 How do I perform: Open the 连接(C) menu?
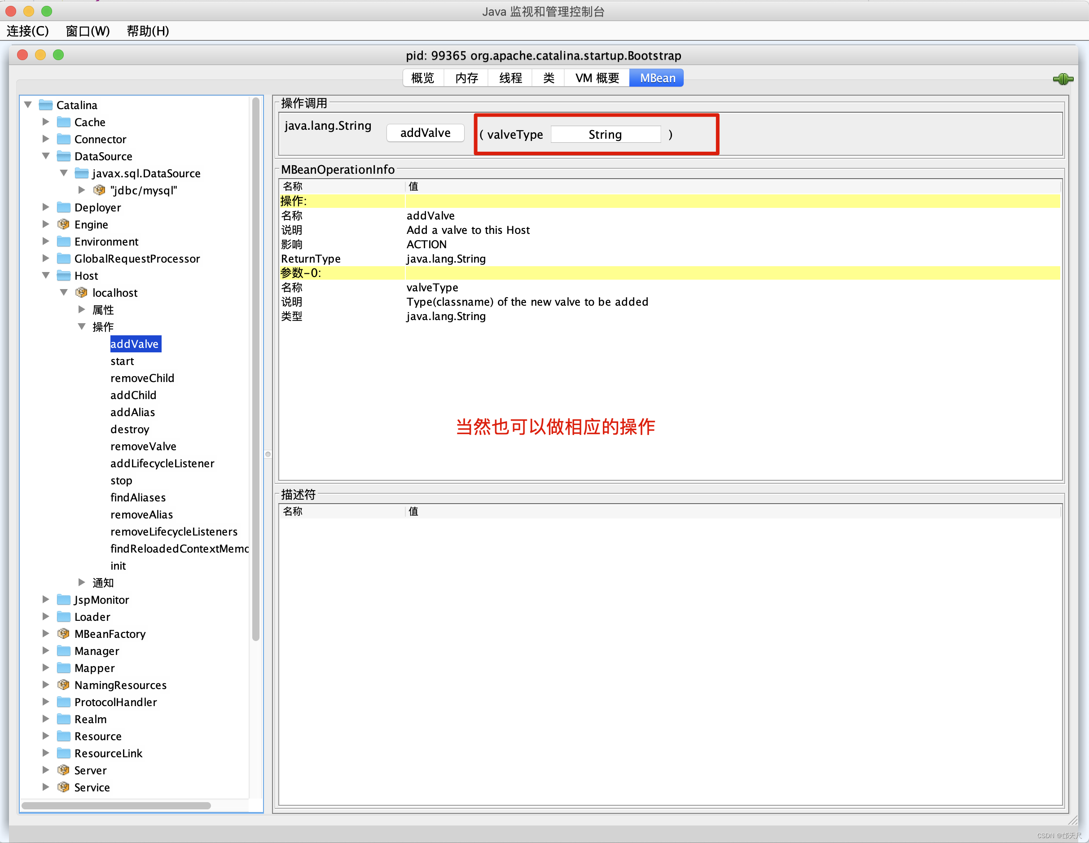[x=28, y=31]
